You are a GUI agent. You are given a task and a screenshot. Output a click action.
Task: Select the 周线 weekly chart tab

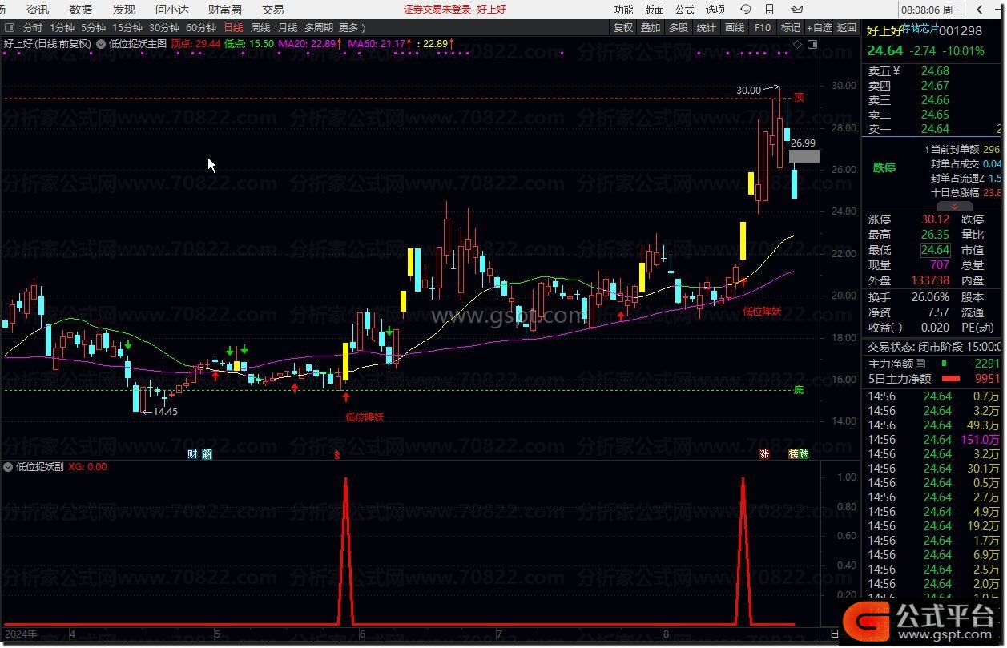(260, 27)
